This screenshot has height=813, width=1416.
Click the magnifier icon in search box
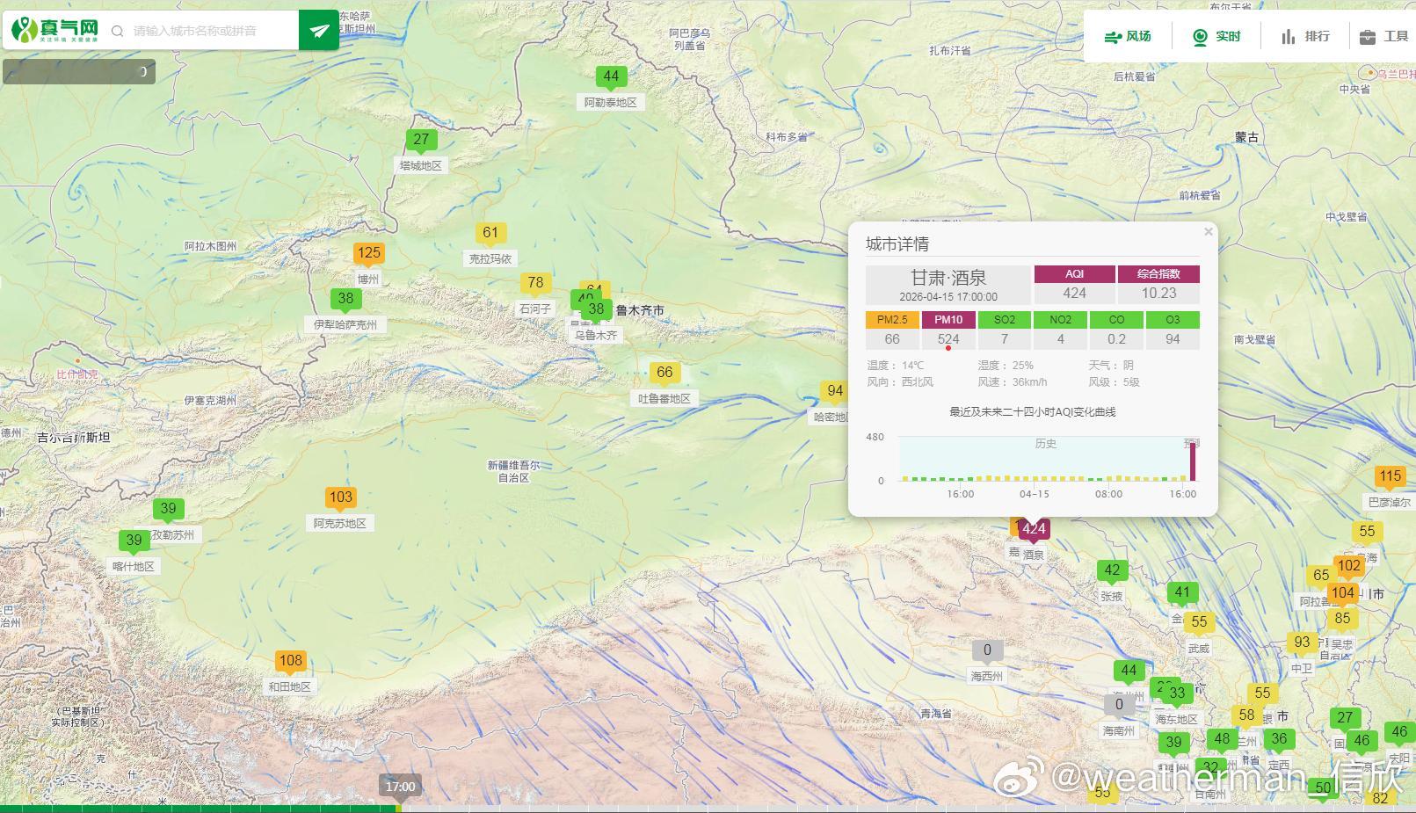[x=118, y=32]
